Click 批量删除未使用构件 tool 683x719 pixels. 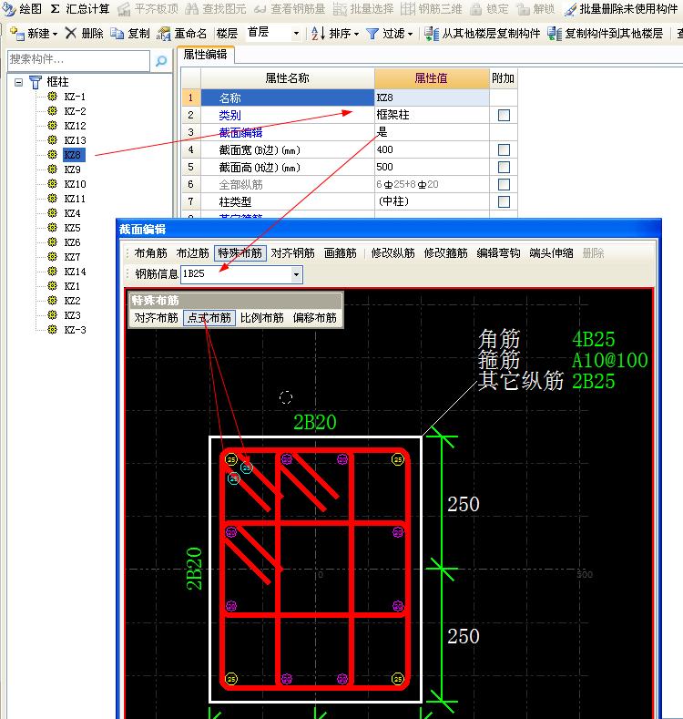[621, 9]
